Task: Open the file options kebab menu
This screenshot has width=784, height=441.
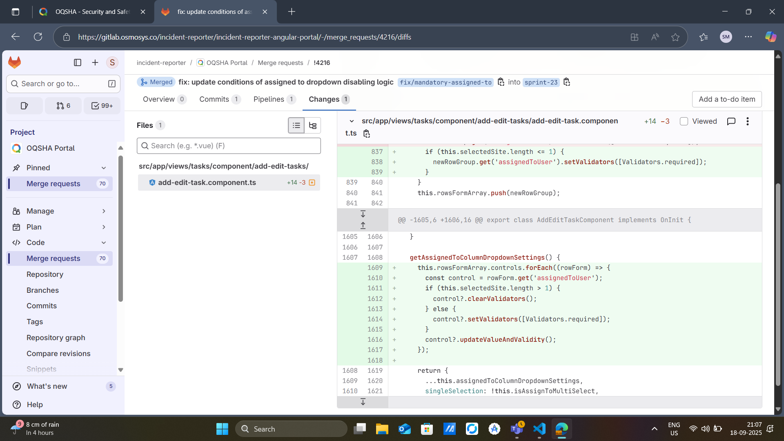Action: 747,121
